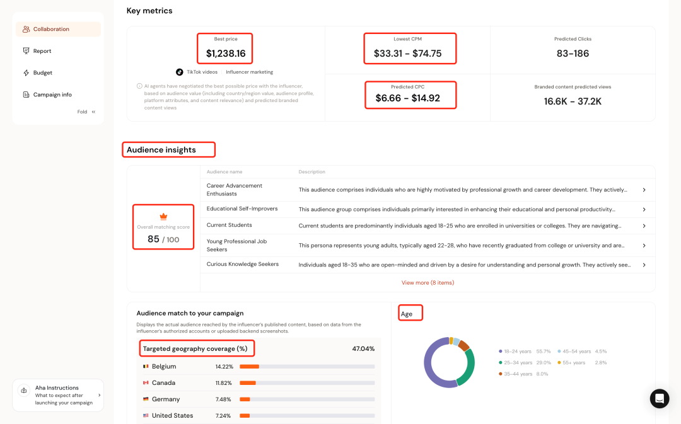Open Current Students audience details
681x424 pixels.
tap(643, 226)
